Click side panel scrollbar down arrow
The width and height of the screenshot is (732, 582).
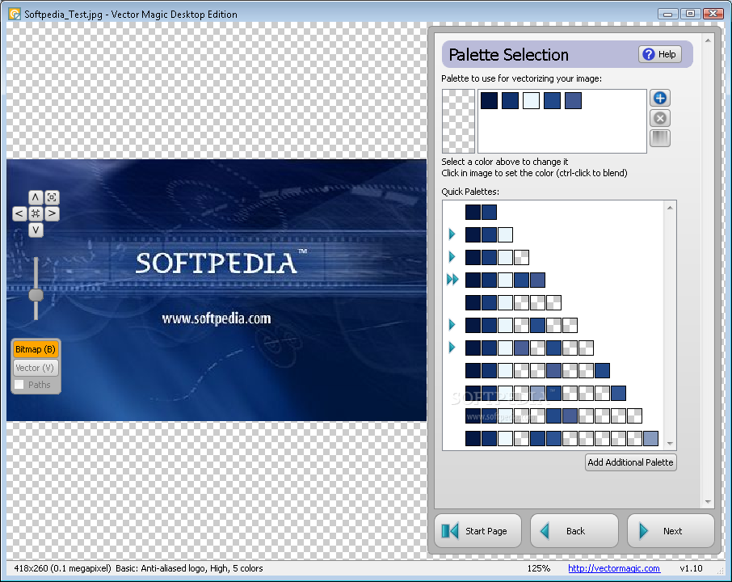pyautogui.click(x=708, y=502)
